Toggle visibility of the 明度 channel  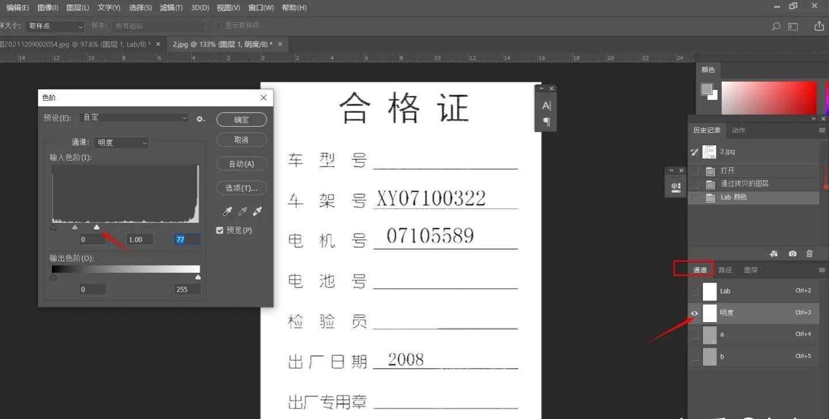coord(695,313)
